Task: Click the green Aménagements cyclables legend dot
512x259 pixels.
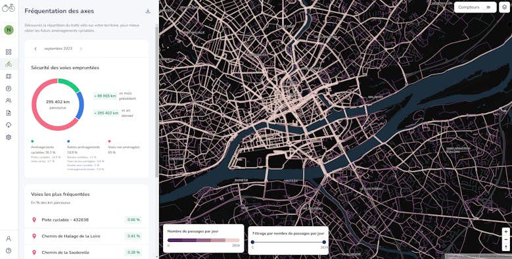Action: click(32, 141)
